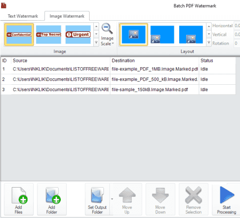Select the Confidential watermark image

(x=19, y=35)
